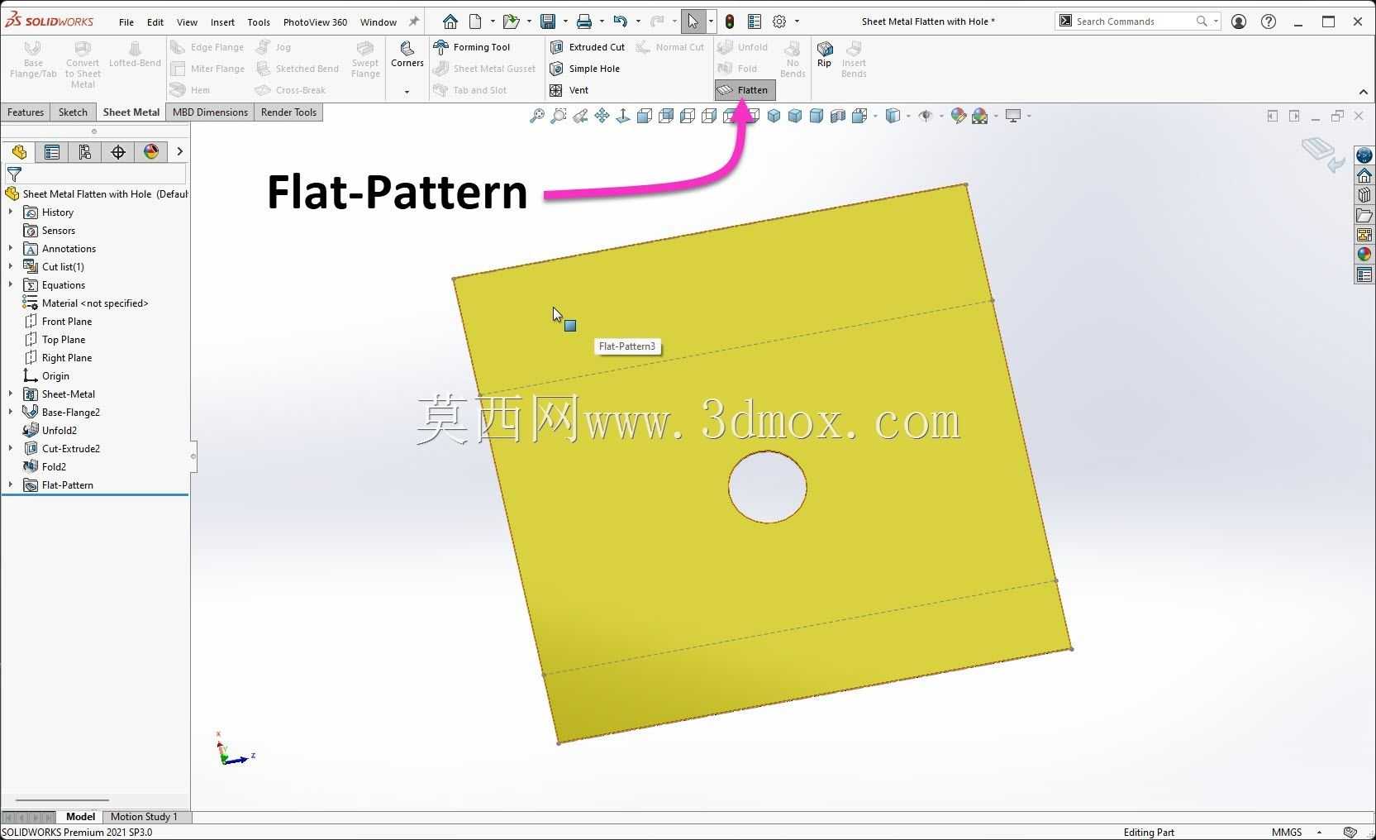Activate Zoom to Area tool
This screenshot has width=1376, height=840.
[559, 116]
